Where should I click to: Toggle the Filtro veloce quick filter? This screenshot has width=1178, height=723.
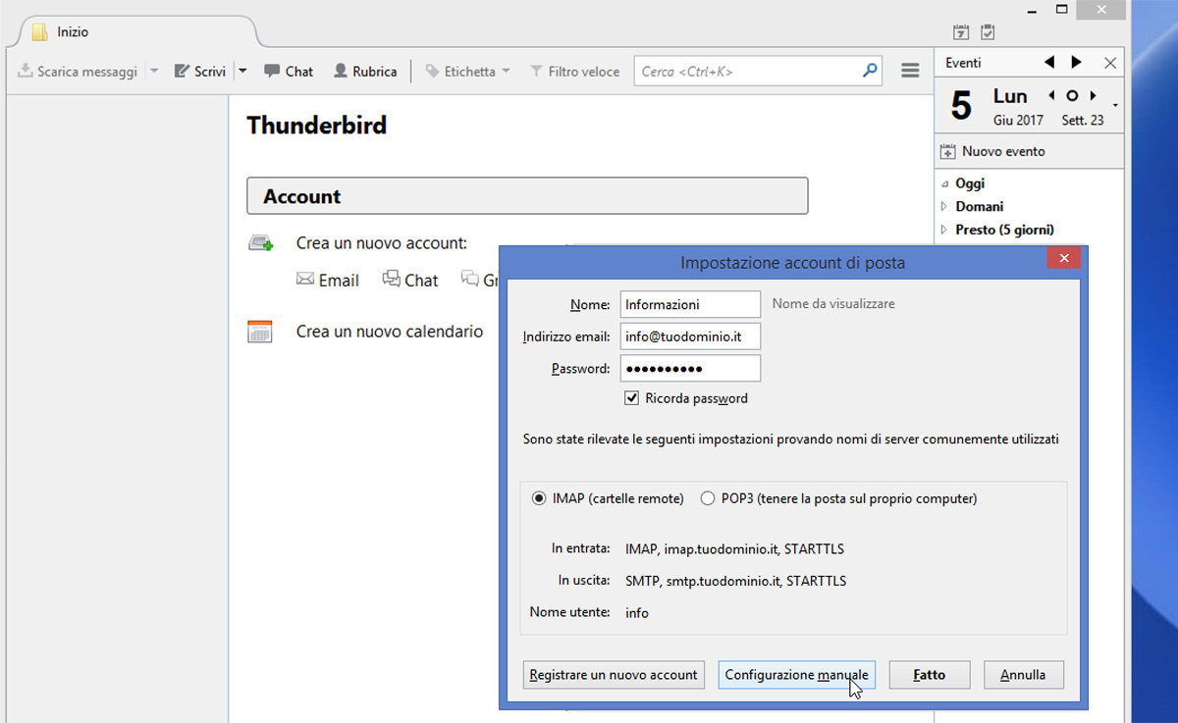(575, 72)
